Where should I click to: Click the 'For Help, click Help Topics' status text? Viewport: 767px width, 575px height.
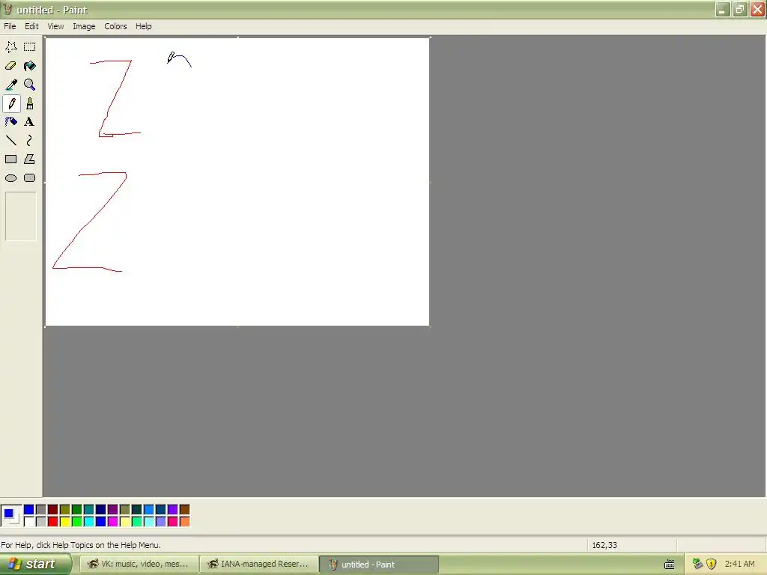81,545
